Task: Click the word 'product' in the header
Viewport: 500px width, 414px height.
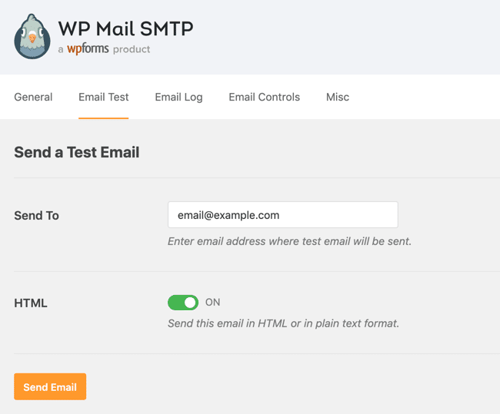Action: click(x=132, y=49)
